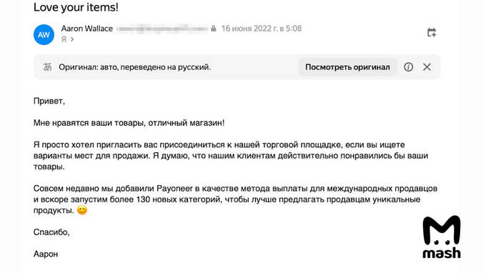
Task: Click the lock icon beside sender address
Action: 213,29
